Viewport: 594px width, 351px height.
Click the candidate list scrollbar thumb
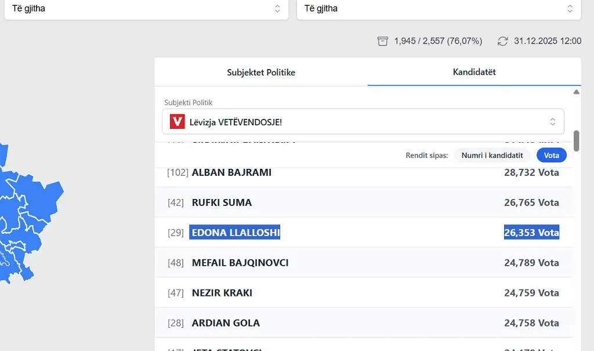[x=576, y=140]
